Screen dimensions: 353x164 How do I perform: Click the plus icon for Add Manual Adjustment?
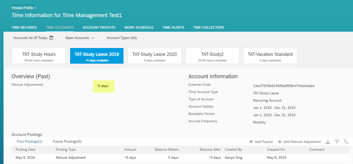[x=280, y=142]
